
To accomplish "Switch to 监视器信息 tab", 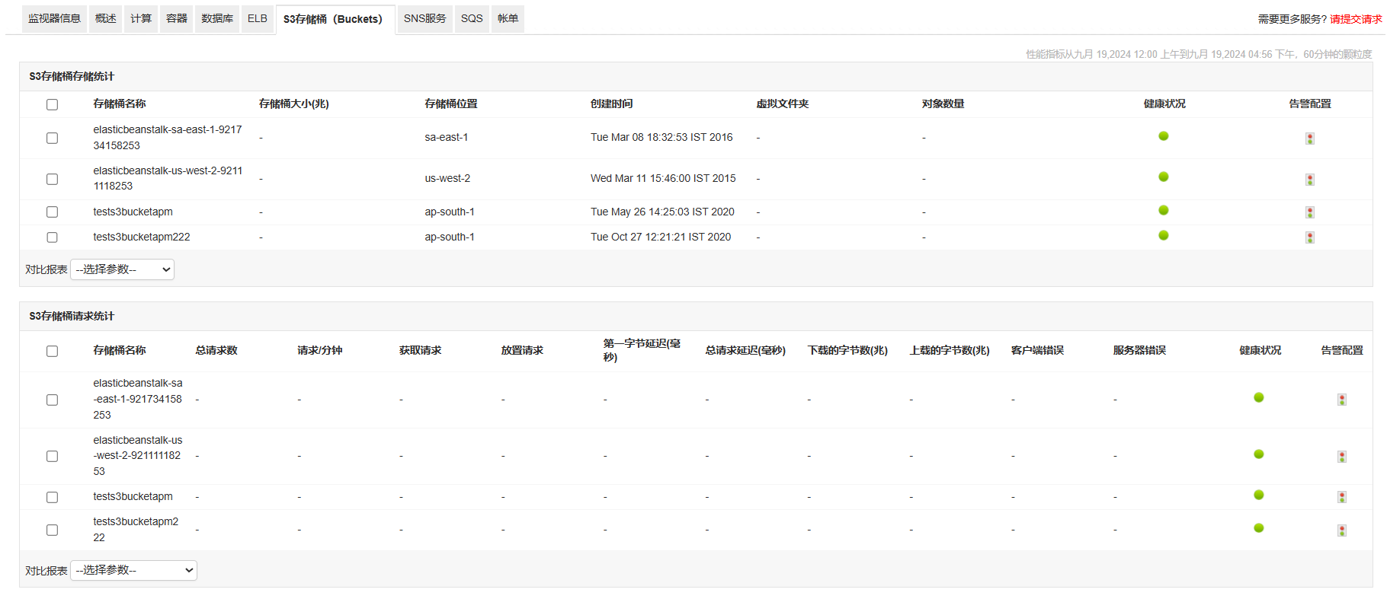I will (x=54, y=18).
